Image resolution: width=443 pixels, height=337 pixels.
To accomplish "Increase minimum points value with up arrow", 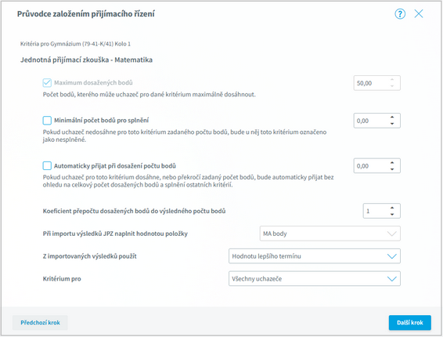I will click(392, 117).
